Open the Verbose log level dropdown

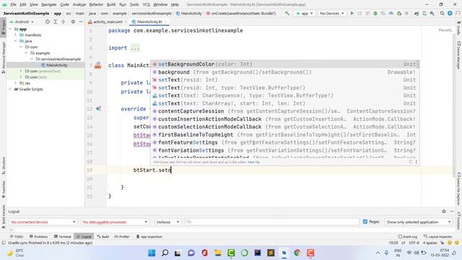click(x=167, y=222)
